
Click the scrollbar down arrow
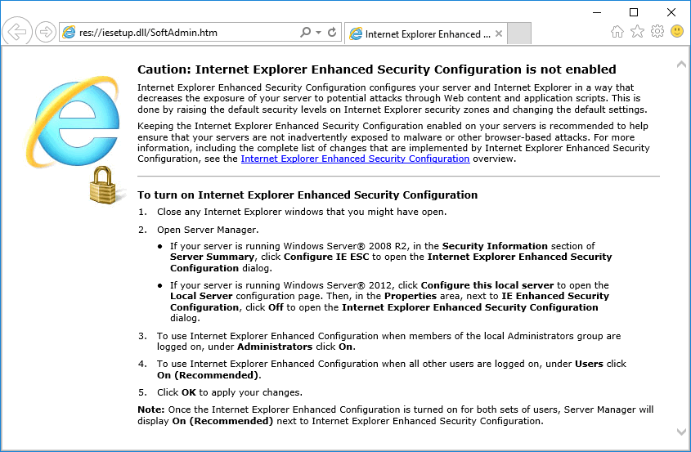pyautogui.click(x=681, y=432)
